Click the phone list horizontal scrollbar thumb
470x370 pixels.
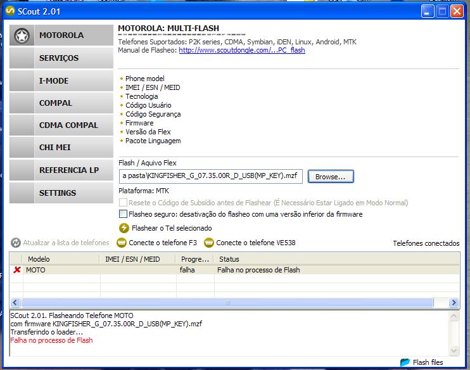[x=227, y=302]
